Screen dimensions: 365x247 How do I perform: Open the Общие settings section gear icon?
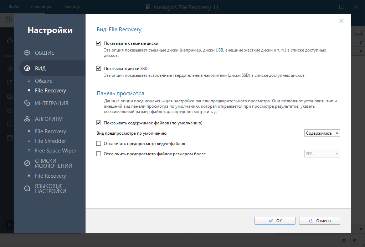(x=27, y=53)
